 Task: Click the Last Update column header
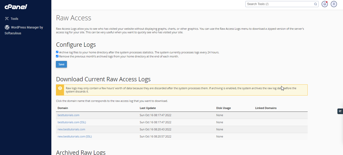click(148, 108)
